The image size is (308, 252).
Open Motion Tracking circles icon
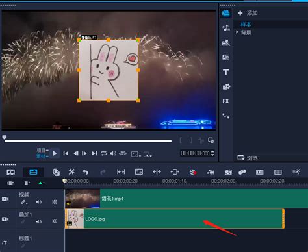pos(242,172)
